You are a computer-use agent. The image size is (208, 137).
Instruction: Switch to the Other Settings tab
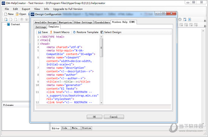83,22
